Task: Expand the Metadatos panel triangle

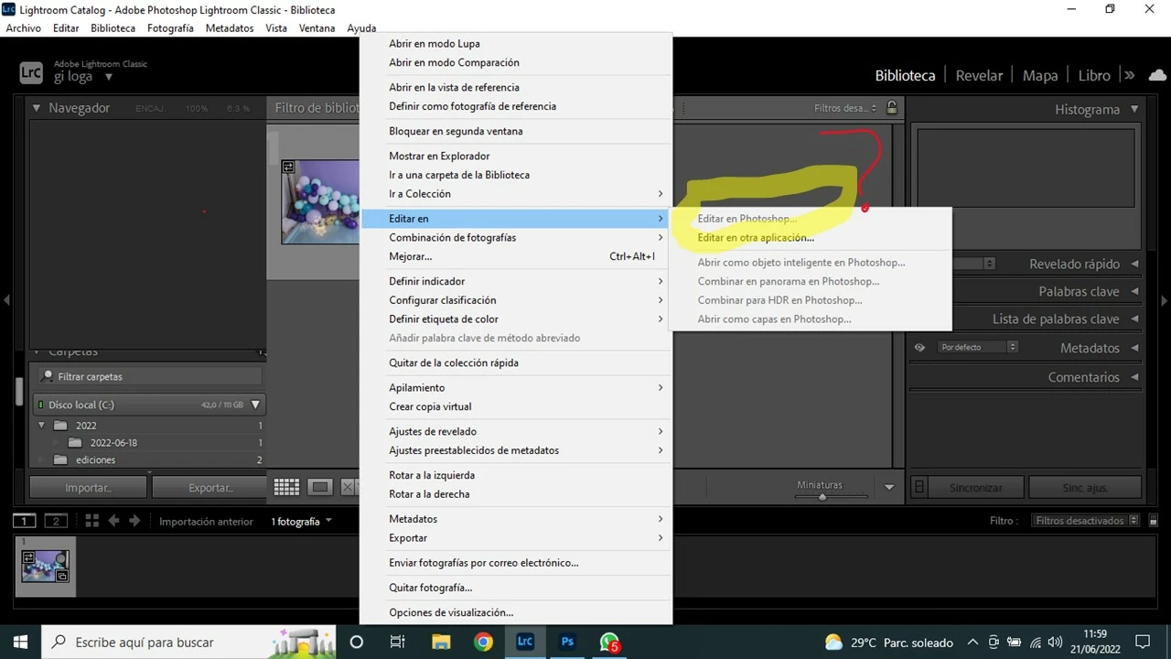Action: click(x=1134, y=348)
